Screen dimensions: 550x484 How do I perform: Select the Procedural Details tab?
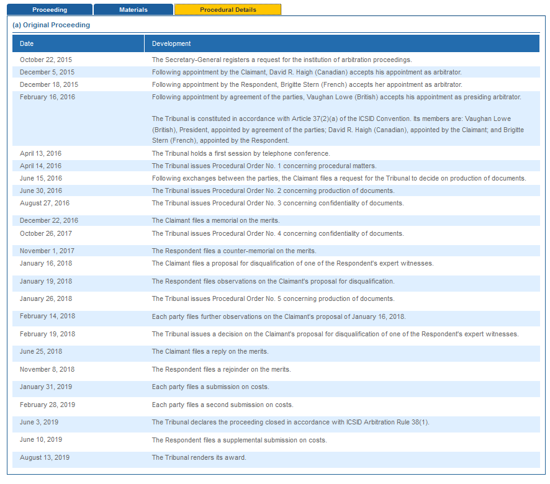pyautogui.click(x=228, y=10)
